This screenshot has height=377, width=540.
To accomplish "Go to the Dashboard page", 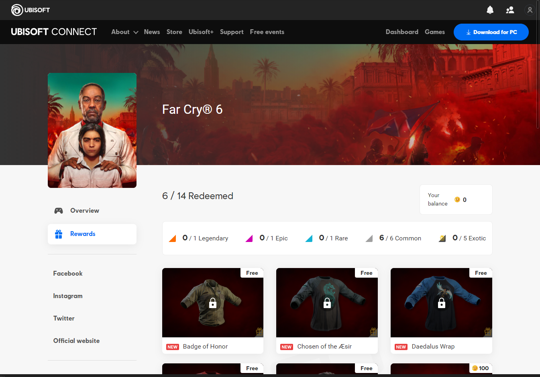I will (x=402, y=32).
